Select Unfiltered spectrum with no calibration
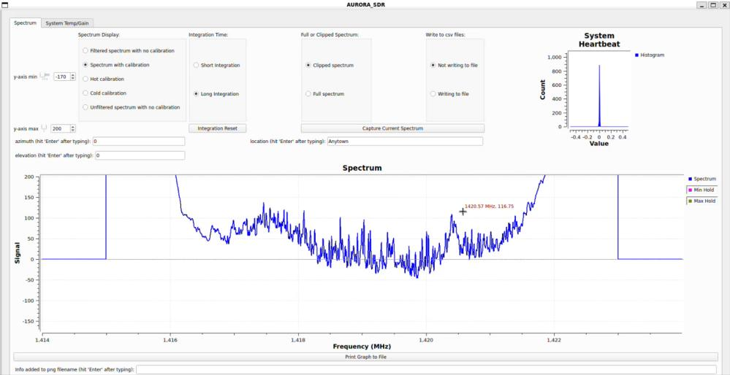The image size is (730, 375). click(131, 107)
